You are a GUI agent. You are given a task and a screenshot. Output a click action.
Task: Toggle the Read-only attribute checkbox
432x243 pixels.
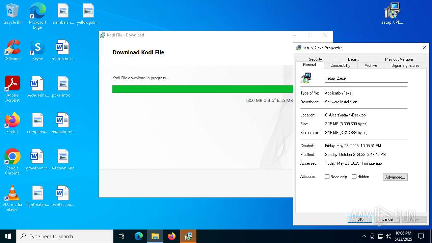(327, 177)
